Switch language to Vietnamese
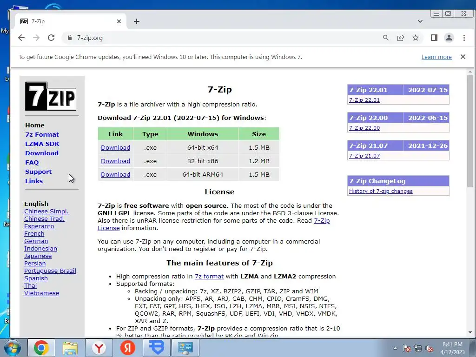This screenshot has width=476, height=357. tap(41, 293)
